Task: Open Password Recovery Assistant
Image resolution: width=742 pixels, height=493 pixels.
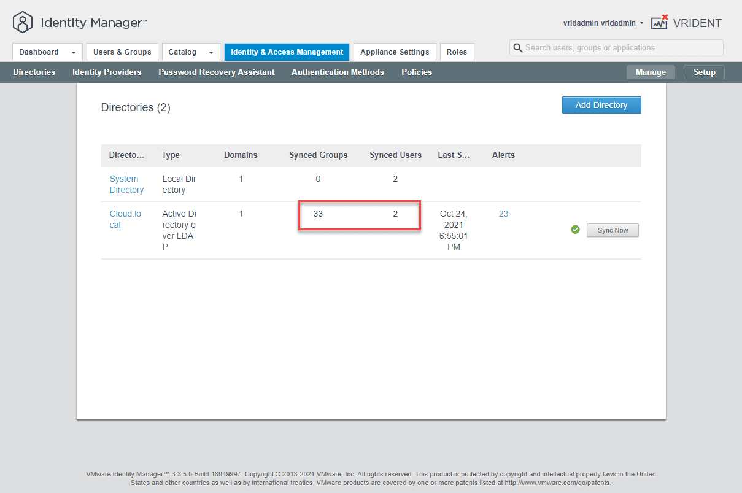Action: [x=217, y=72]
